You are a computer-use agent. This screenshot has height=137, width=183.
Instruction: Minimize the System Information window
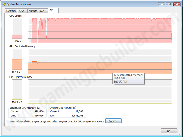(x=162, y=4)
